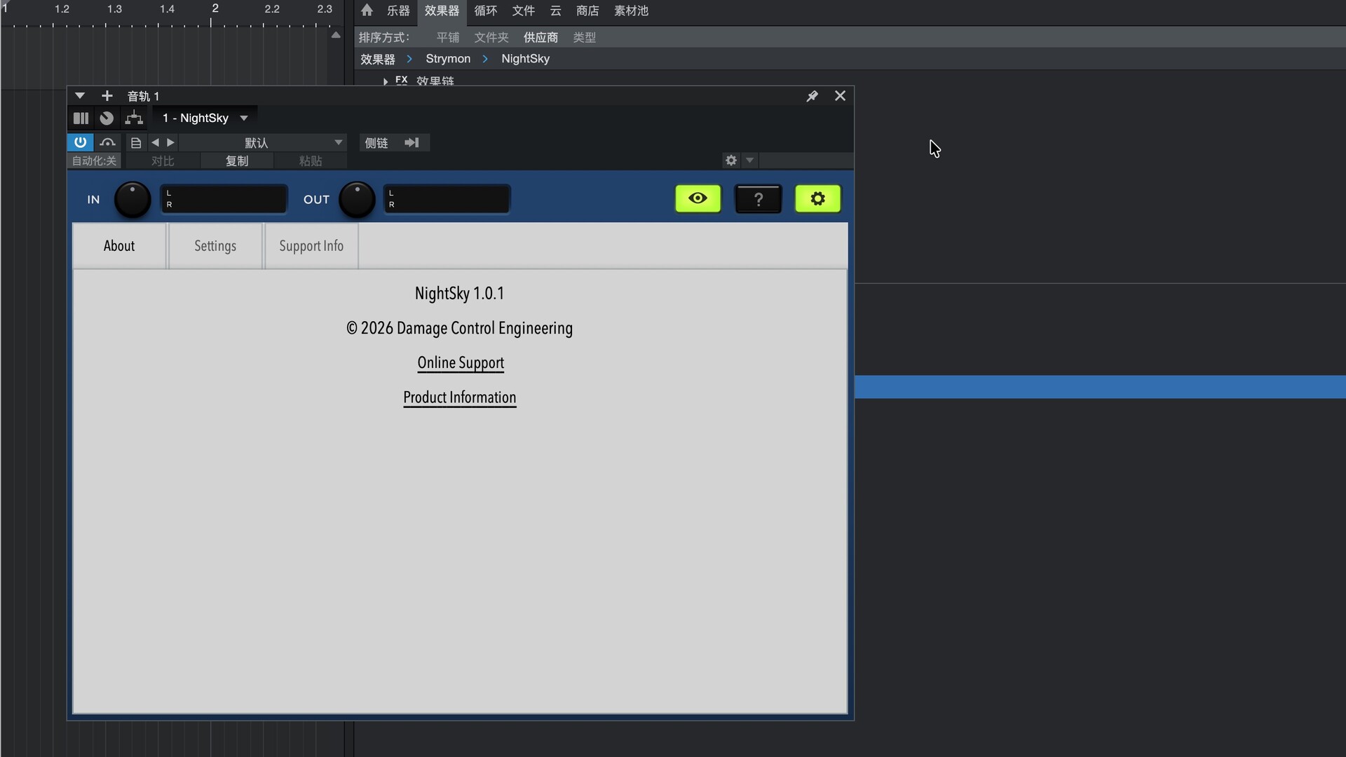Click the plus icon to add insert
The width and height of the screenshot is (1346, 757).
coord(107,96)
